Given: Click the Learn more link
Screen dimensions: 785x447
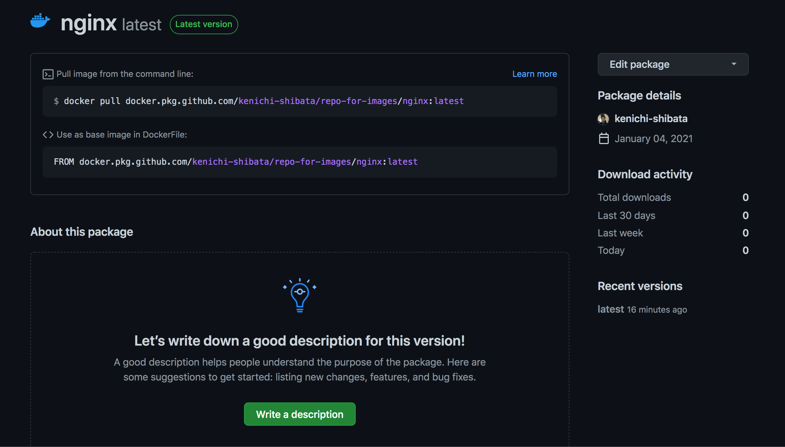Looking at the screenshot, I should (x=535, y=74).
